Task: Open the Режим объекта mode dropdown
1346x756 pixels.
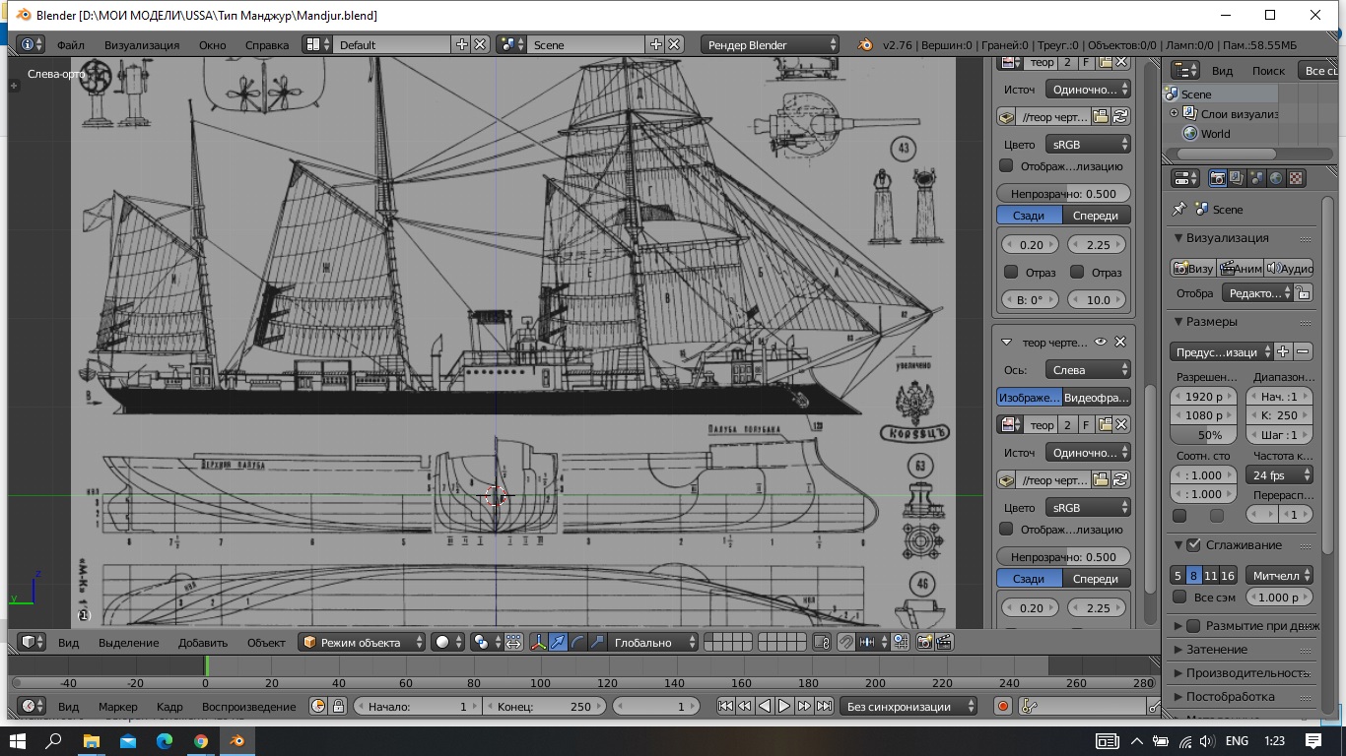Action: pyautogui.click(x=362, y=642)
